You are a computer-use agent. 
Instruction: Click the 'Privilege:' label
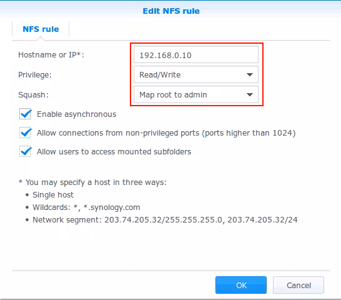pyautogui.click(x=35, y=75)
